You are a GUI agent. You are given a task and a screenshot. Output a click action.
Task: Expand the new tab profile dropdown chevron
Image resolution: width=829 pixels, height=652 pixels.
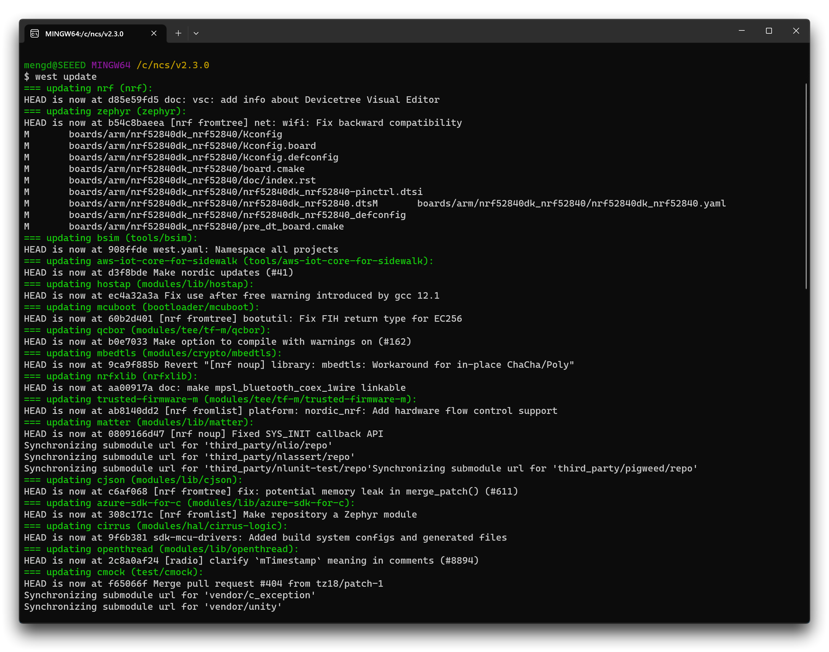pyautogui.click(x=196, y=33)
